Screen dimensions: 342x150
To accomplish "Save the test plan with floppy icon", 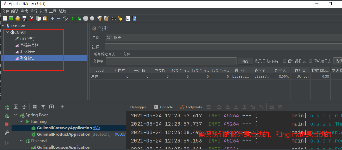I will click(x=24, y=18).
